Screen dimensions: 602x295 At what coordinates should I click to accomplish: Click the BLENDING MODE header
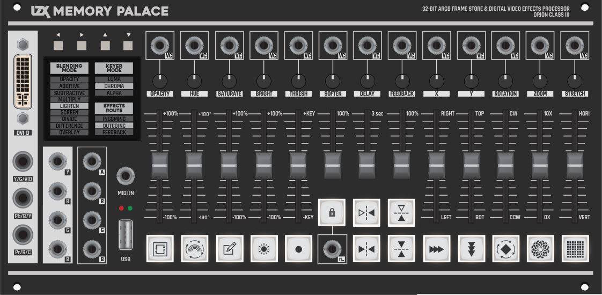pos(70,68)
